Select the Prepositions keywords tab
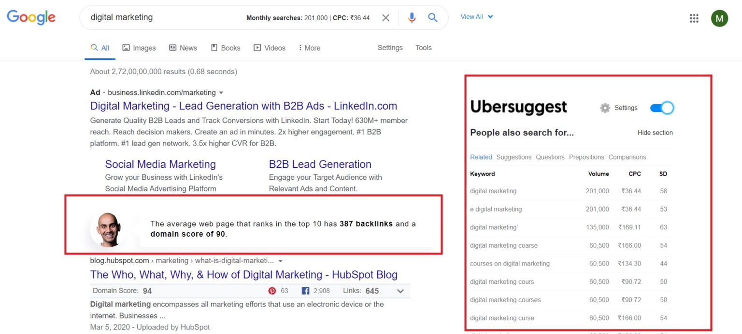This screenshot has height=334, width=742. point(586,157)
